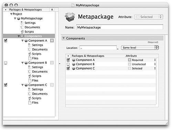Viewport: 172px width, 130px height.
Task: Click Documents icon under Component C
Action: [30, 94]
